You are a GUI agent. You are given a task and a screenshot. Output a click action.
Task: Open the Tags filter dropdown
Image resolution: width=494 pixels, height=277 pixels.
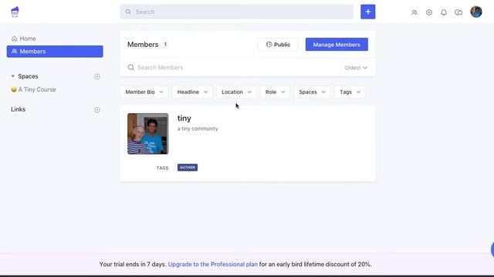click(350, 92)
